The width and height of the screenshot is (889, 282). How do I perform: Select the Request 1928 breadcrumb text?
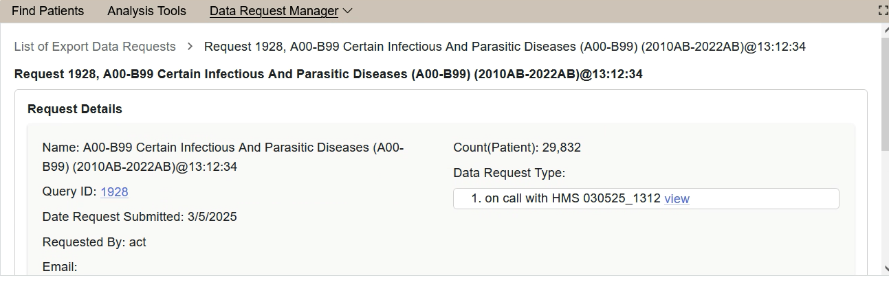tap(505, 47)
